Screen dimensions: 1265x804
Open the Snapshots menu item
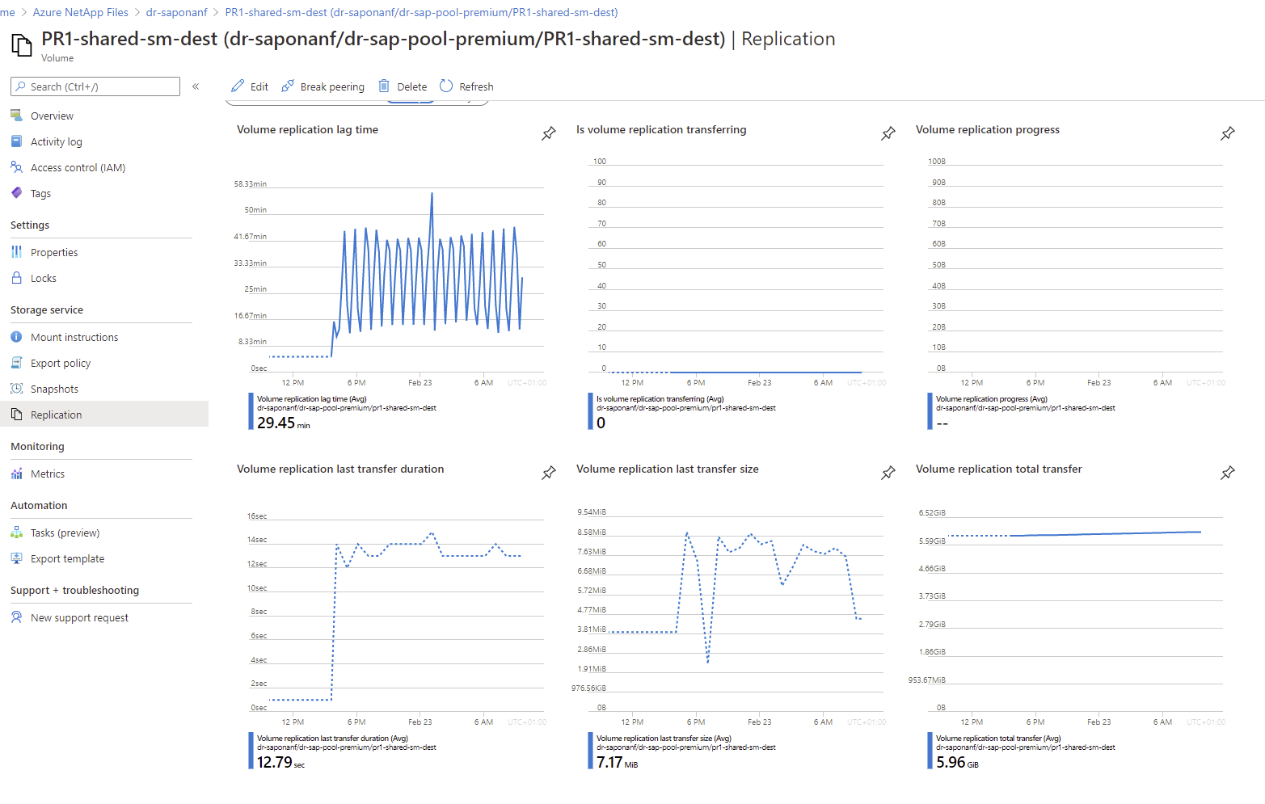[x=54, y=389]
